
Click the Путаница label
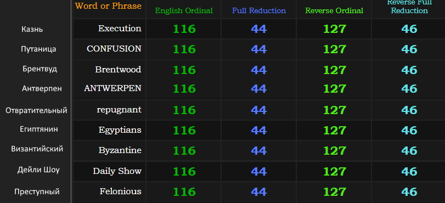click(x=38, y=49)
